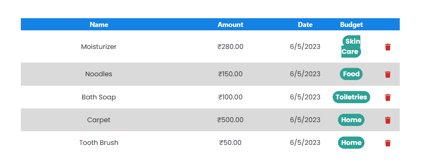The width and height of the screenshot is (424, 165).
Task: Click the ₹500.00 amount for Carpet
Action: 230,120
